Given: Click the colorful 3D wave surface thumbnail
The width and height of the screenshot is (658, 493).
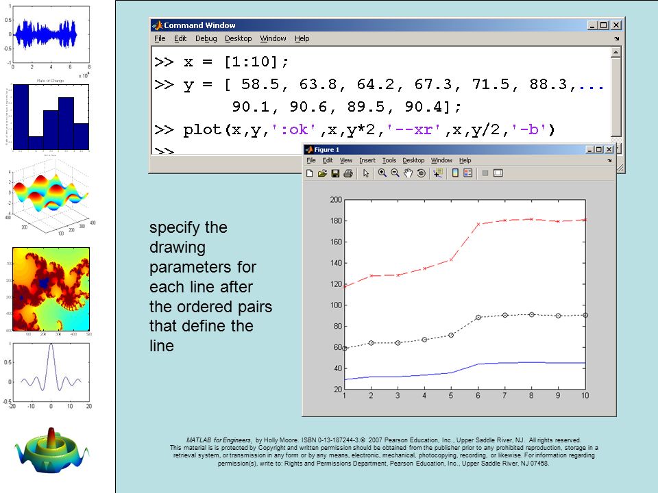Looking at the screenshot, I should point(50,197).
